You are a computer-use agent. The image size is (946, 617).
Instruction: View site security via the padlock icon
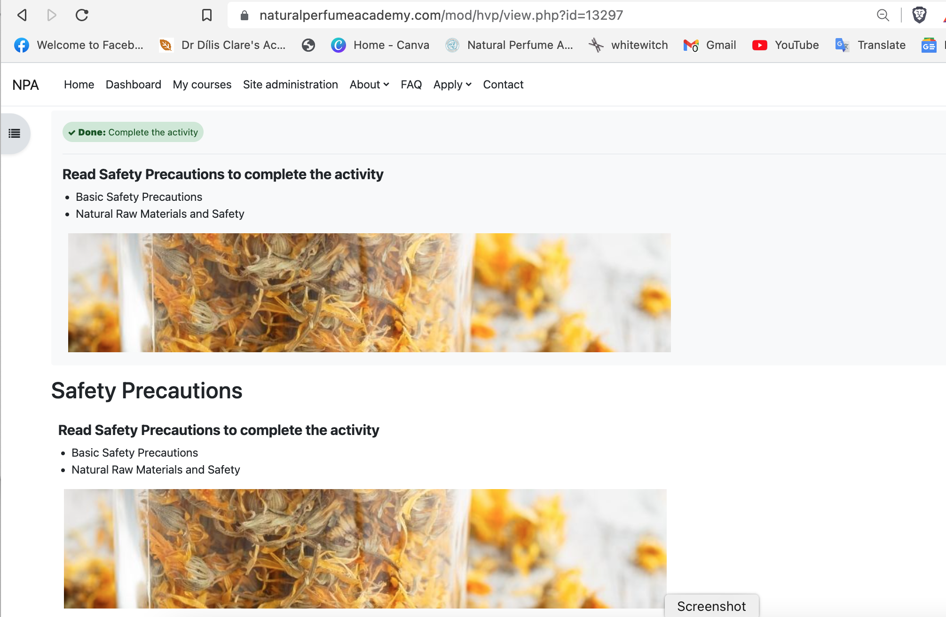point(244,16)
